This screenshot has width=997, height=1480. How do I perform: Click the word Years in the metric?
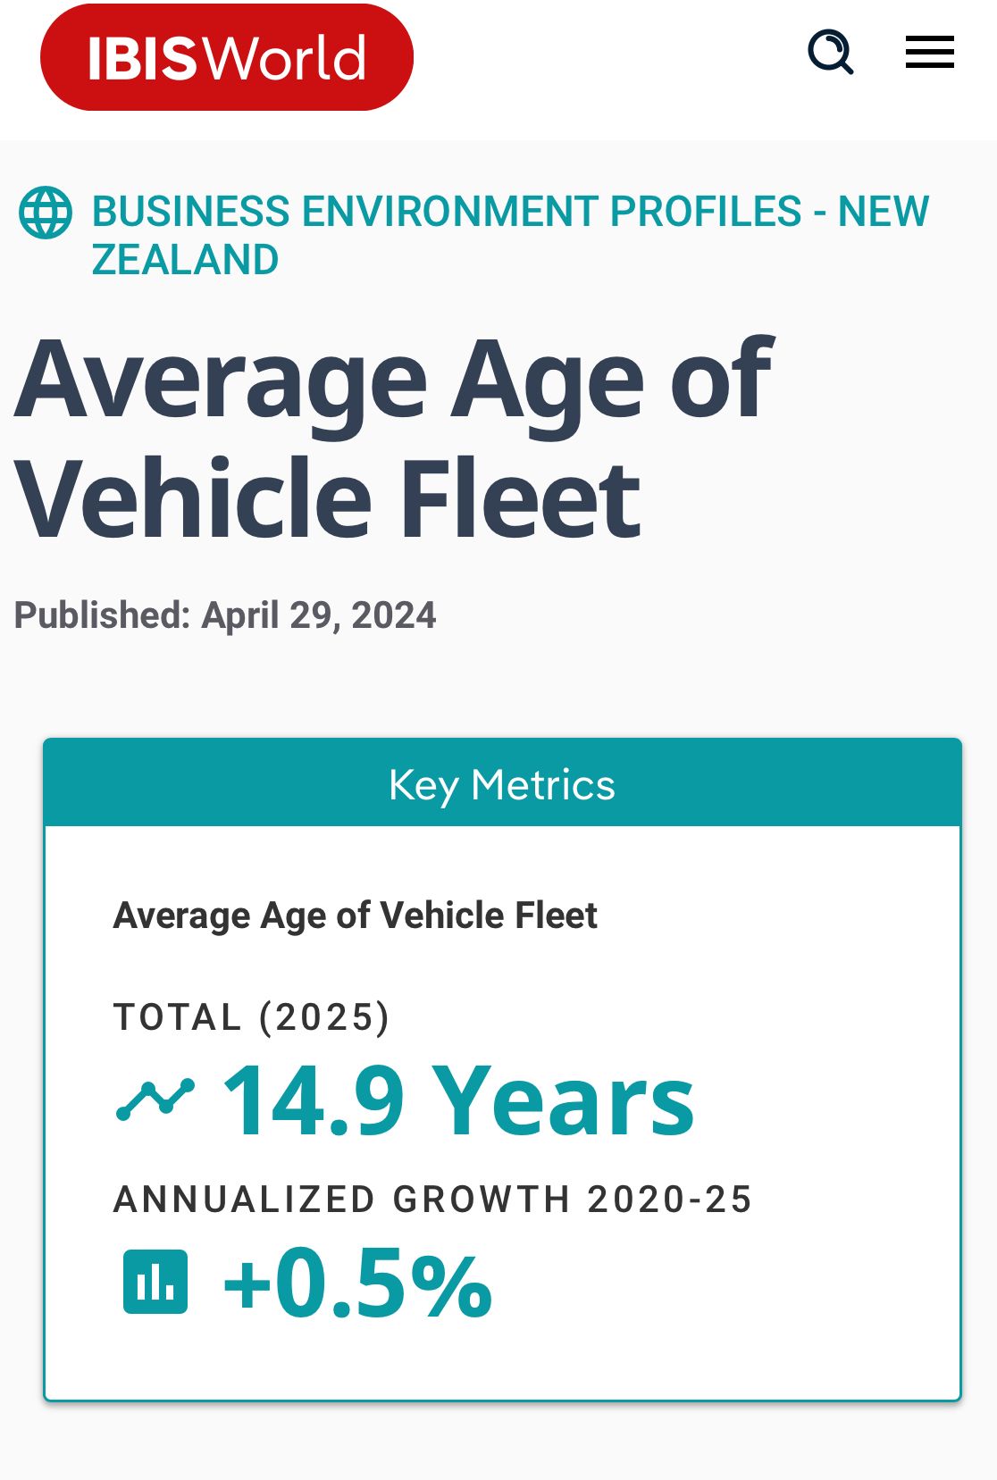coord(563,1102)
